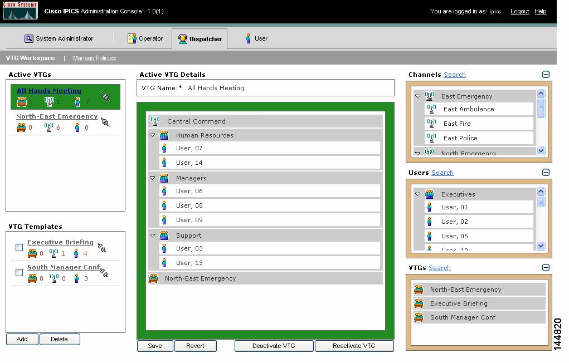Open the VTG Workspace section
This screenshot has height=363, width=569.
coord(31,58)
